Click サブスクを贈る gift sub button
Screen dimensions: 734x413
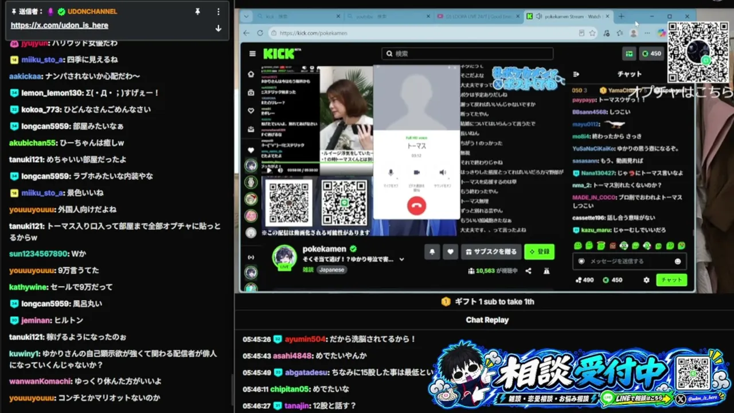coord(491,251)
